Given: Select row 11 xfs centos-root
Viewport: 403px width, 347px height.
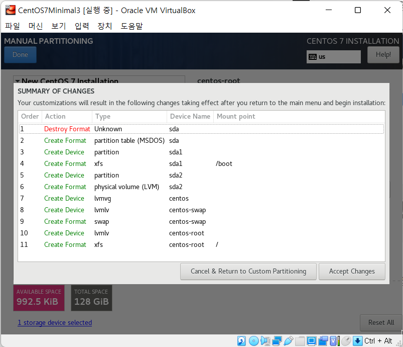Looking at the screenshot, I should pyautogui.click(x=202, y=245).
